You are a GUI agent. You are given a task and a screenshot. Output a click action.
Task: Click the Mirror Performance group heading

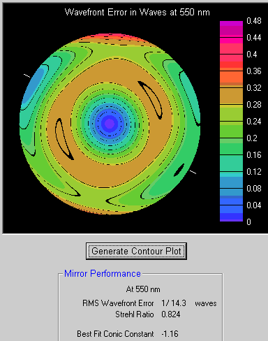(103, 273)
